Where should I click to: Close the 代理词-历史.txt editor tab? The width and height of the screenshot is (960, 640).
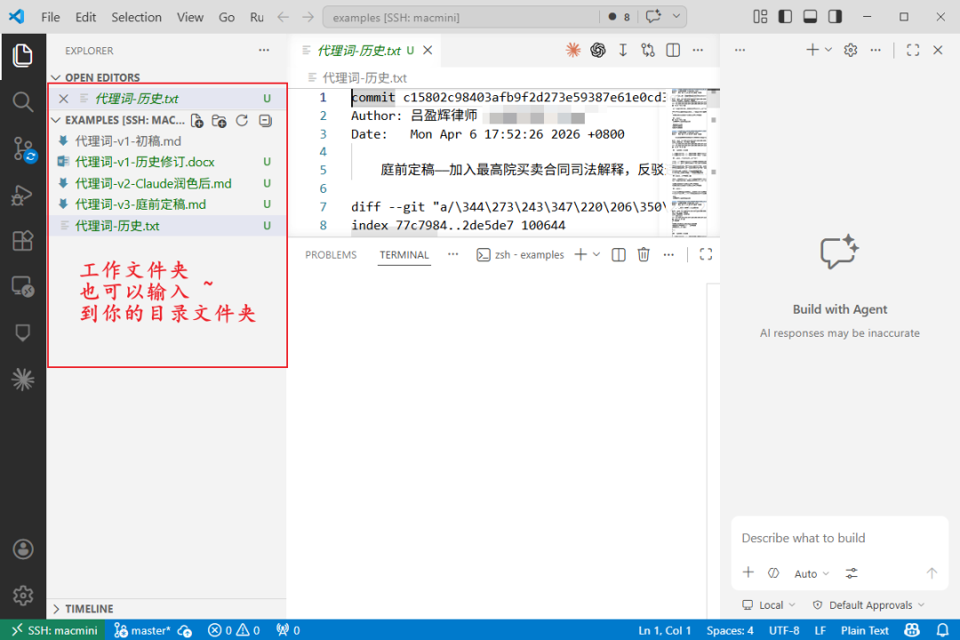click(428, 50)
